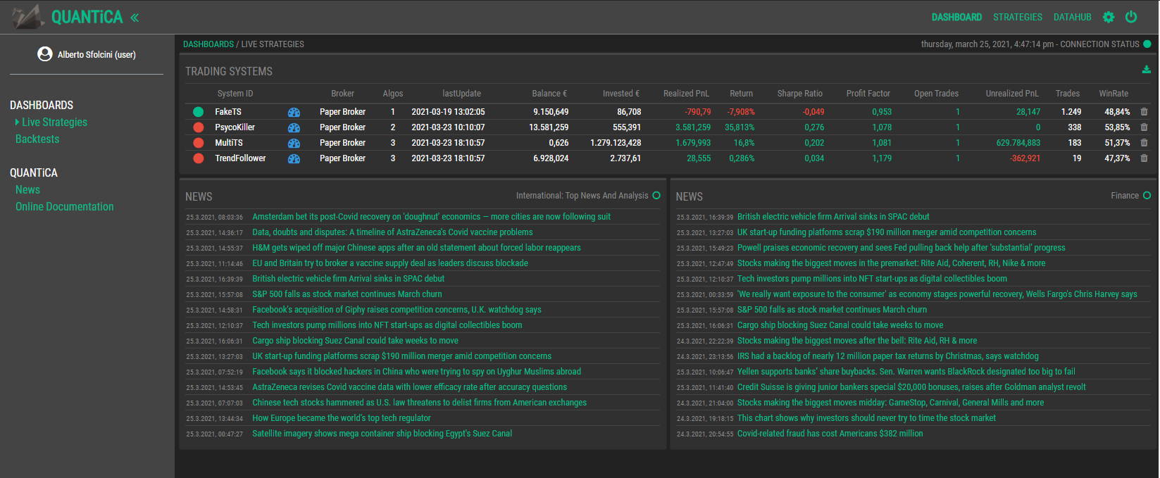The width and height of the screenshot is (1160, 478).
Task: Open News in the sidebar
Action: [x=27, y=189]
